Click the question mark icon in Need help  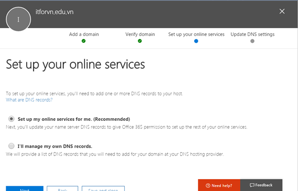(208, 185)
